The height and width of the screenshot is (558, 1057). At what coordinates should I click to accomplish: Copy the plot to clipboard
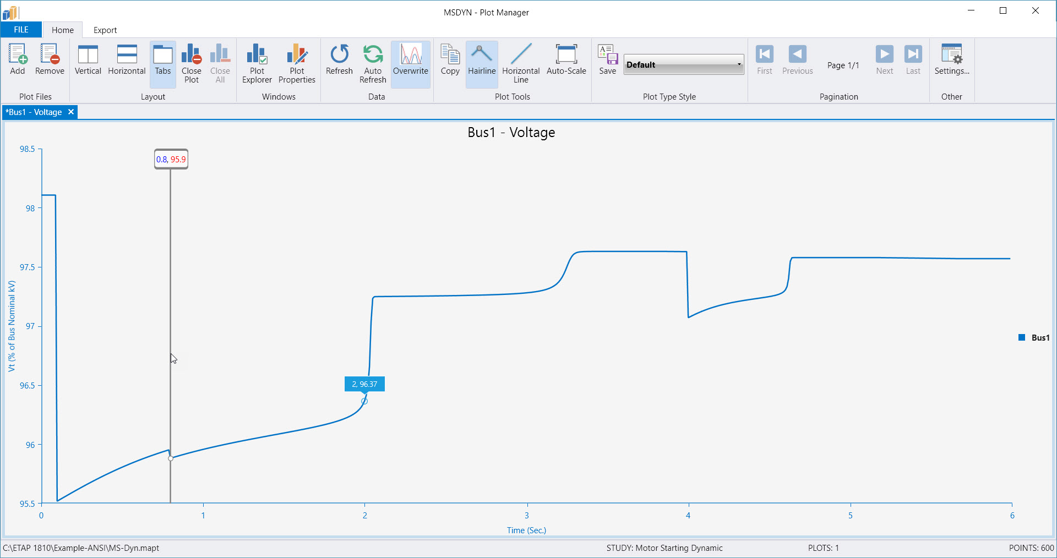pyautogui.click(x=450, y=61)
